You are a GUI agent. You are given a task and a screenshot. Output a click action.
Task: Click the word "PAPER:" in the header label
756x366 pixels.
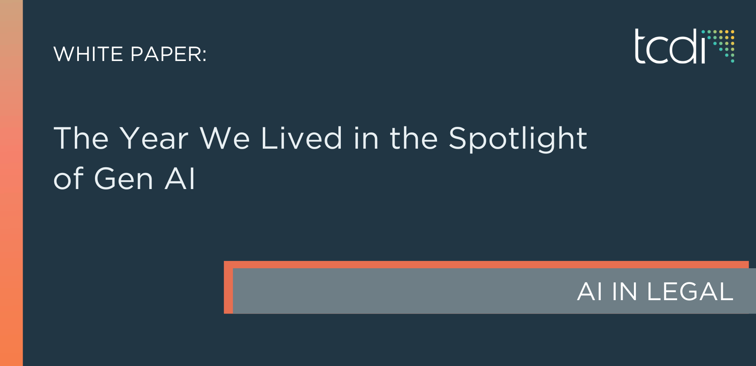pyautogui.click(x=168, y=54)
